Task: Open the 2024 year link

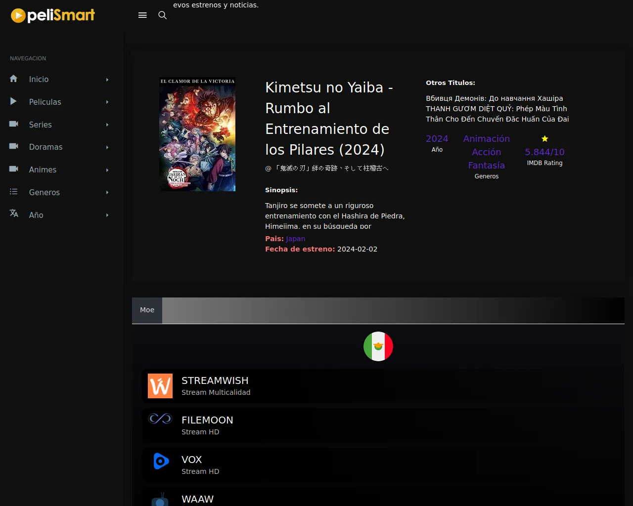Action: pos(437,139)
